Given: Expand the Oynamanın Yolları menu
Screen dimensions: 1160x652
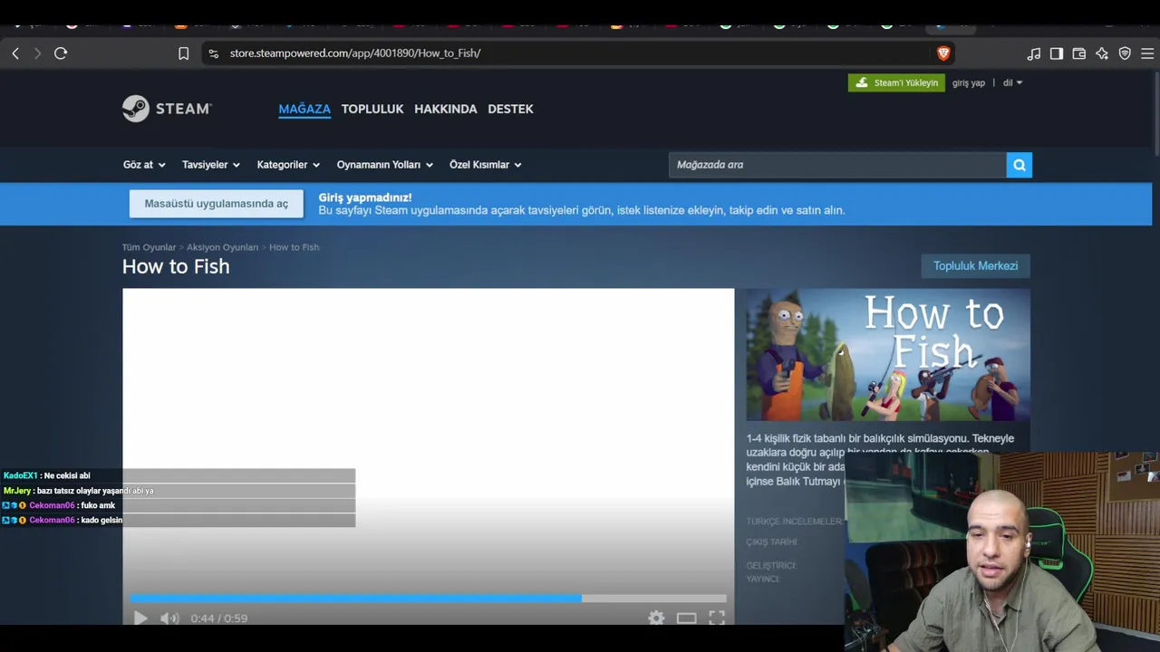Looking at the screenshot, I should click(x=384, y=165).
